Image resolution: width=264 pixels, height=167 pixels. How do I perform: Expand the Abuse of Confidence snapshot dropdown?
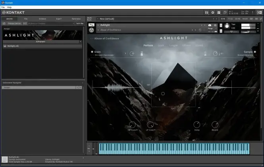click(x=98, y=30)
